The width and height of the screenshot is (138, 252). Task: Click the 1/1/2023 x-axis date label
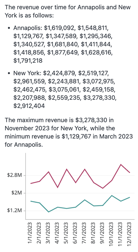pos(30,233)
